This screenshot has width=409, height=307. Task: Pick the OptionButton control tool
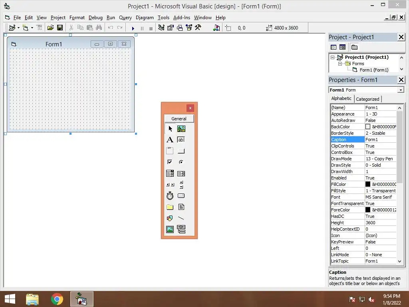click(181, 162)
